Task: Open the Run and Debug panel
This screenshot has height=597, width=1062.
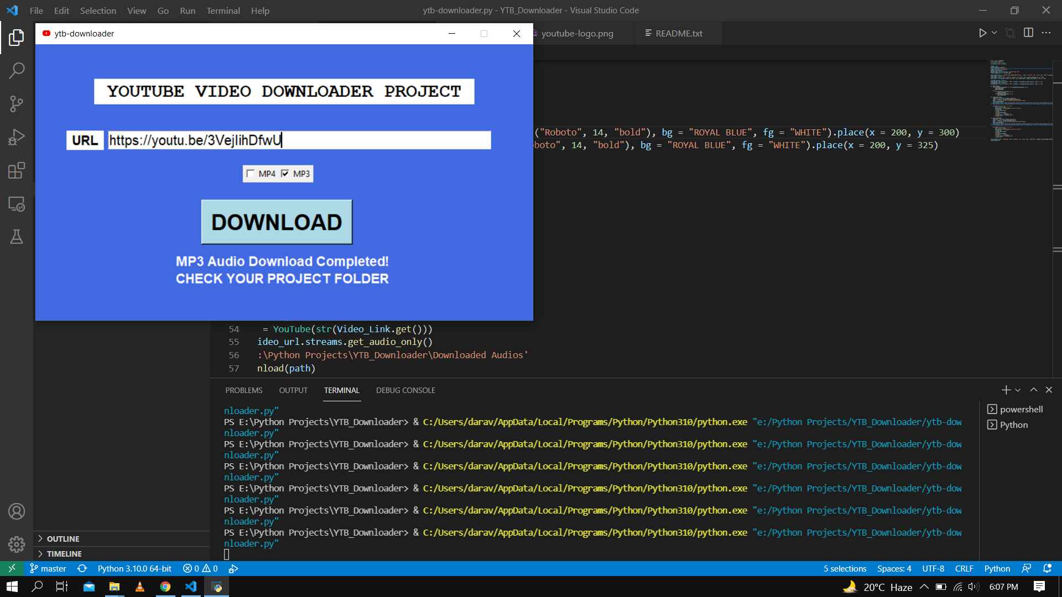Action: tap(17, 137)
